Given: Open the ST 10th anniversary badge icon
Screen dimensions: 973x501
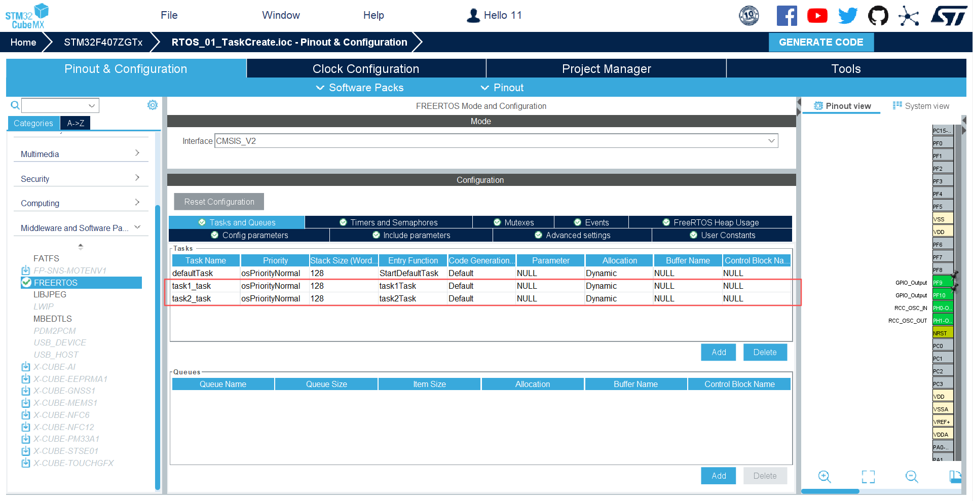Looking at the screenshot, I should 749,16.
